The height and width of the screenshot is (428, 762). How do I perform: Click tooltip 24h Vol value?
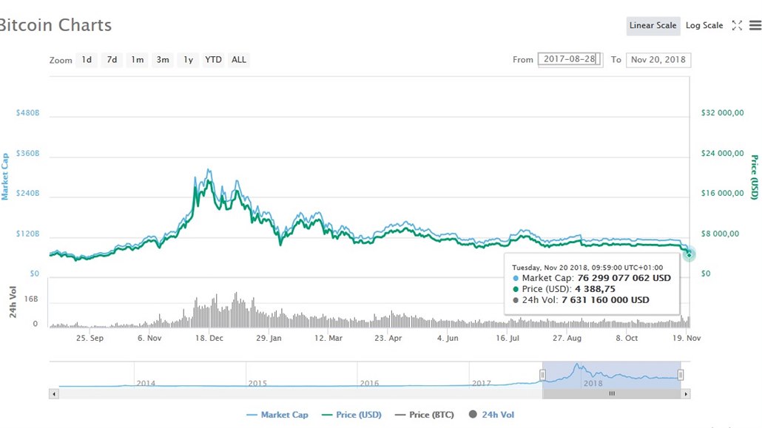605,300
